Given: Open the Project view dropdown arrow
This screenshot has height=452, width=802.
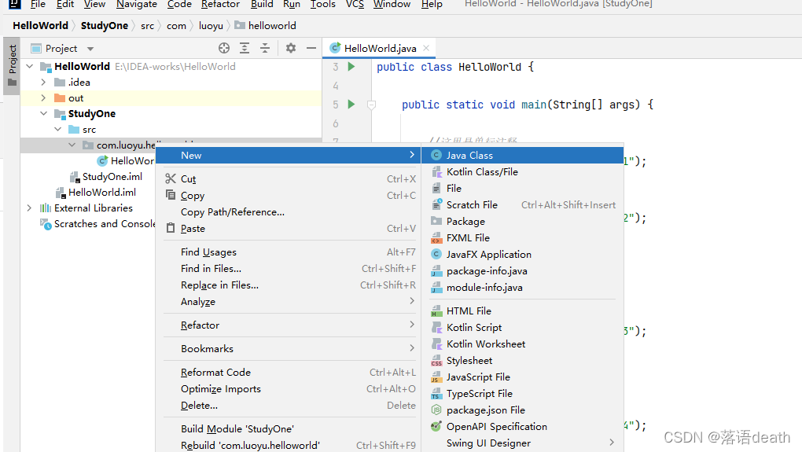Looking at the screenshot, I should pos(90,49).
